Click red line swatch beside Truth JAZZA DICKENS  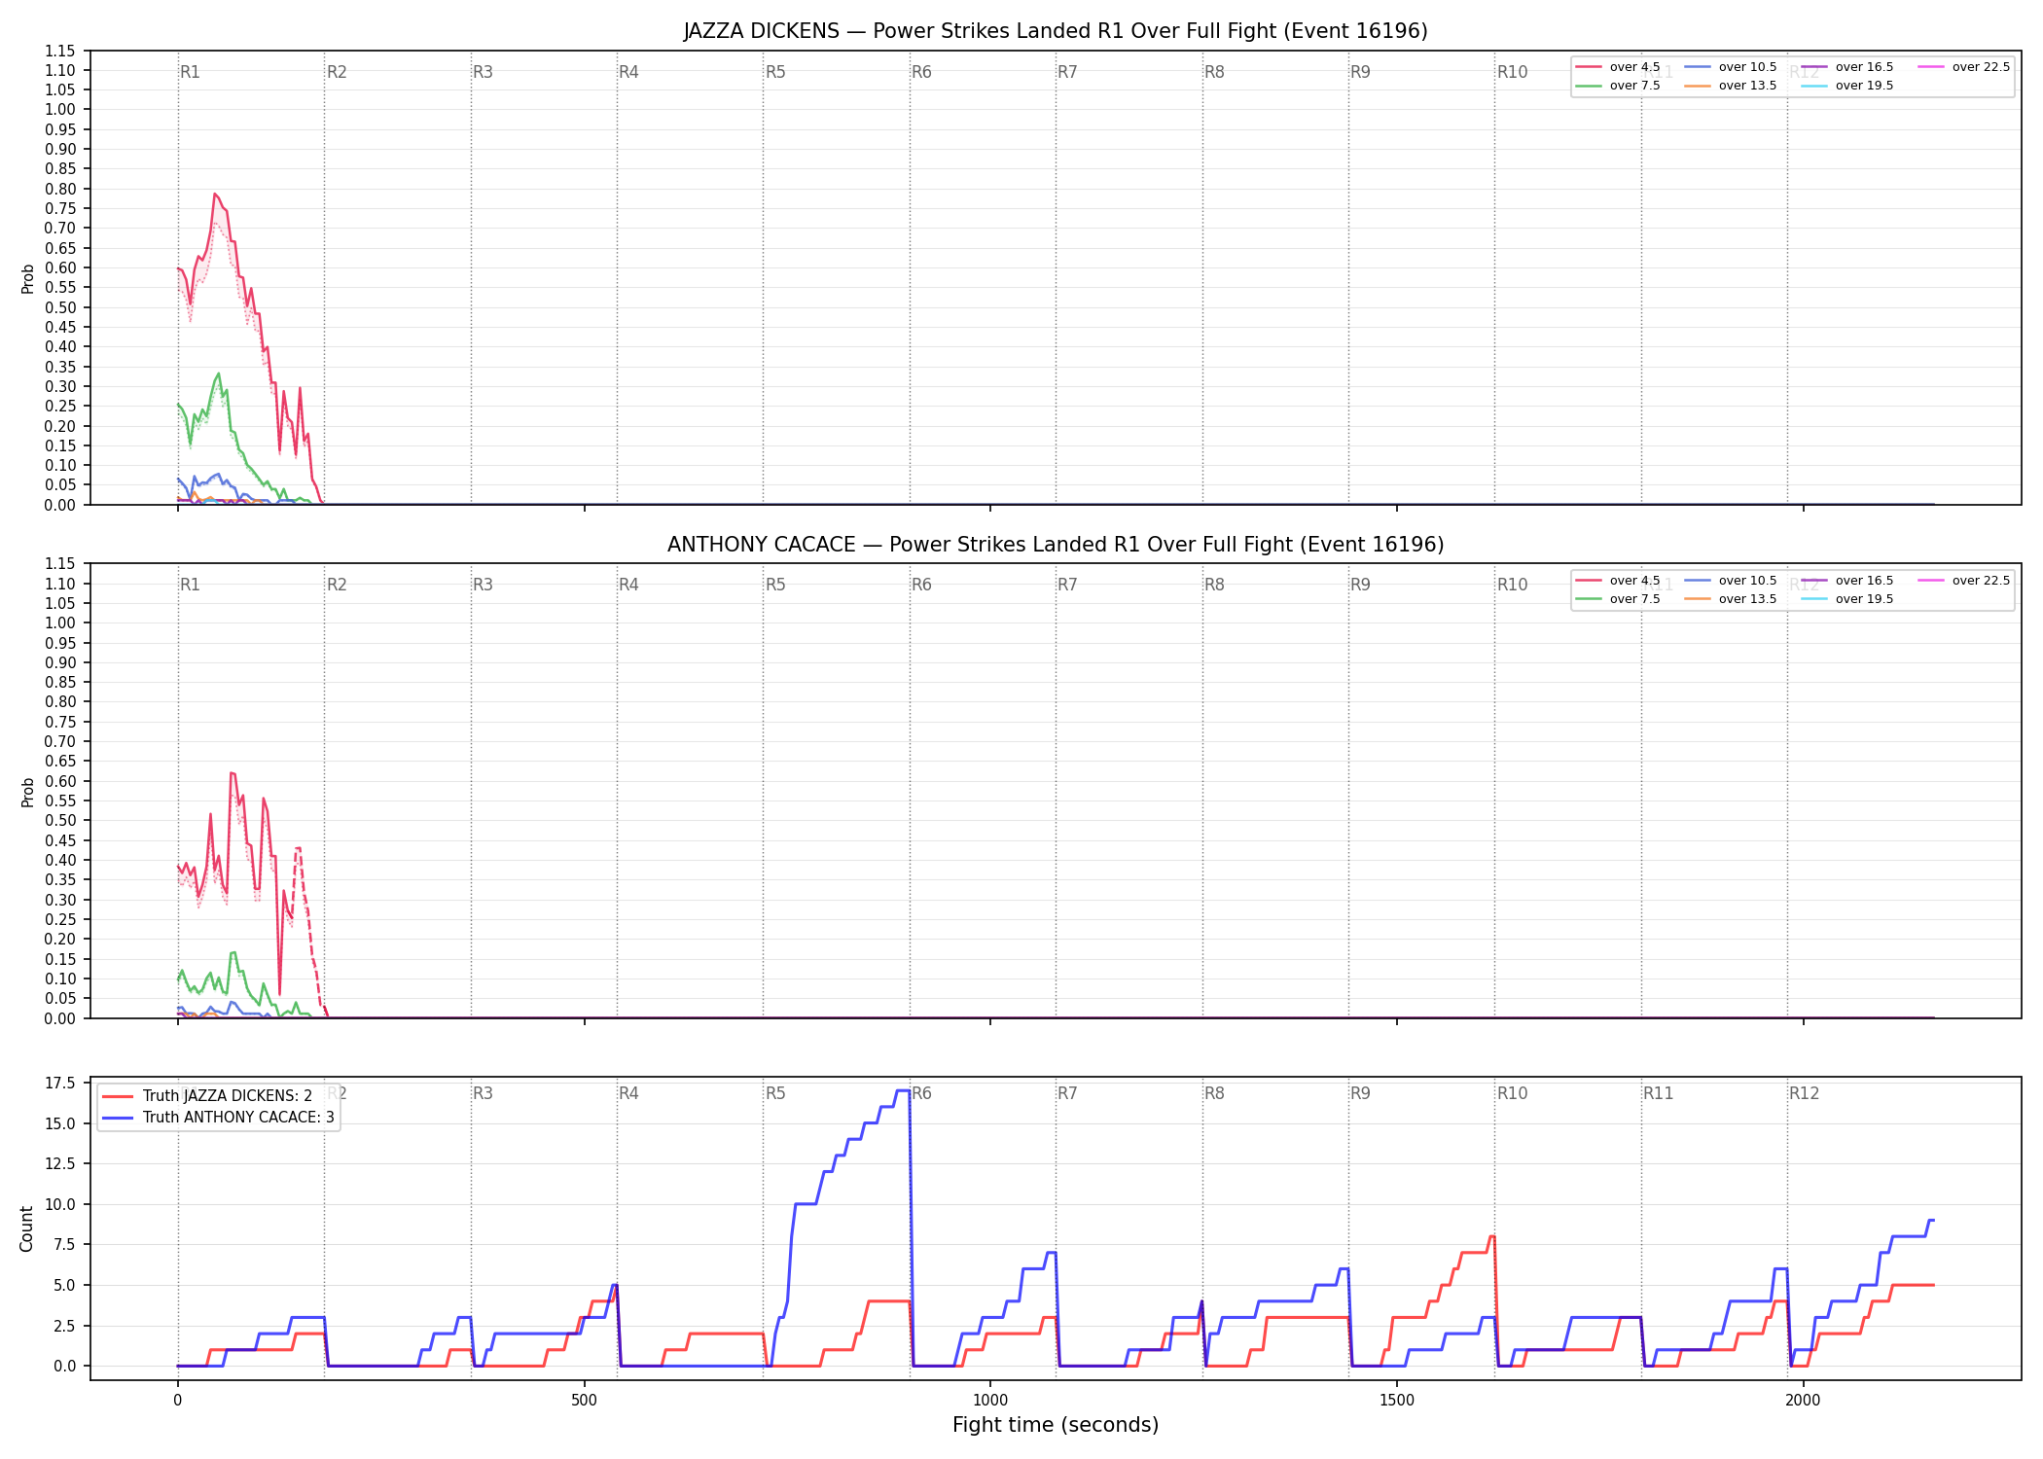(118, 1096)
